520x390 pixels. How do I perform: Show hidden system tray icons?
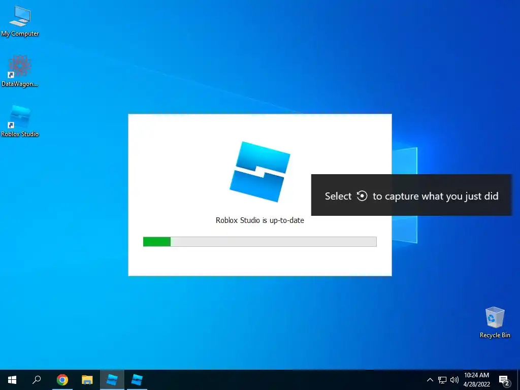(x=430, y=380)
